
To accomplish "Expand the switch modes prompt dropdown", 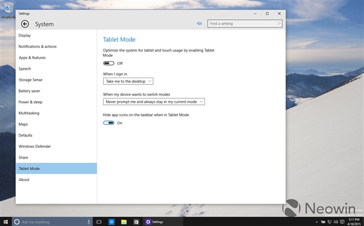I will [154, 102].
